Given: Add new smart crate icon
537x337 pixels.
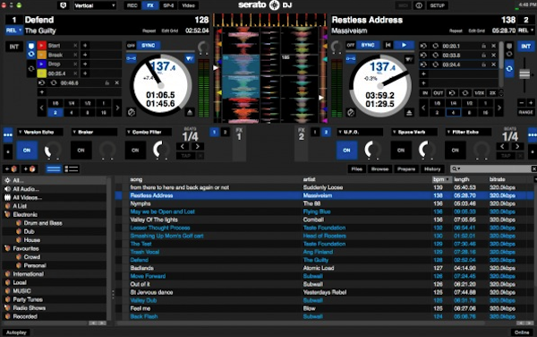Looking at the screenshot, I should coord(30,169).
